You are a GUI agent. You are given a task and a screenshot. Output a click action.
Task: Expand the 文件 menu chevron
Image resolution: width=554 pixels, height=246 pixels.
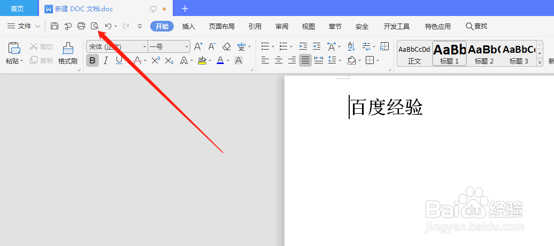[x=38, y=26]
